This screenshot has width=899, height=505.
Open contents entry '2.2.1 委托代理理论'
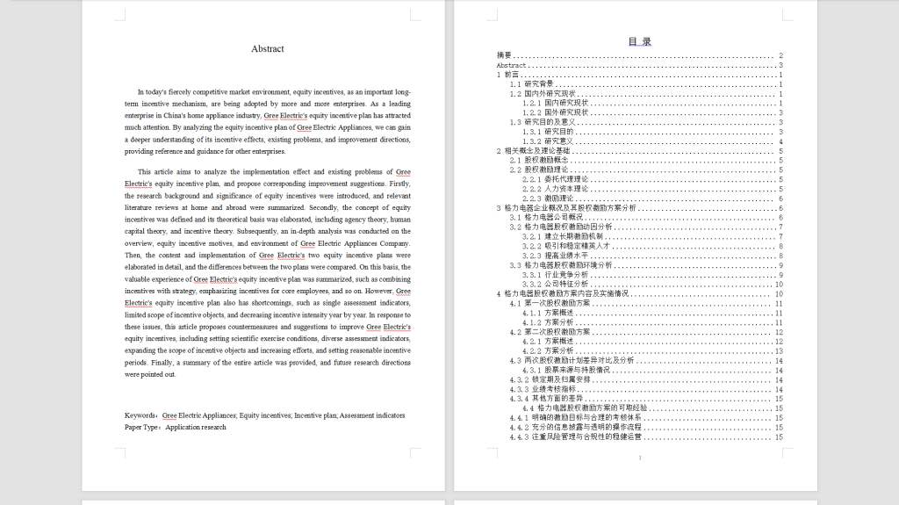pos(652,180)
